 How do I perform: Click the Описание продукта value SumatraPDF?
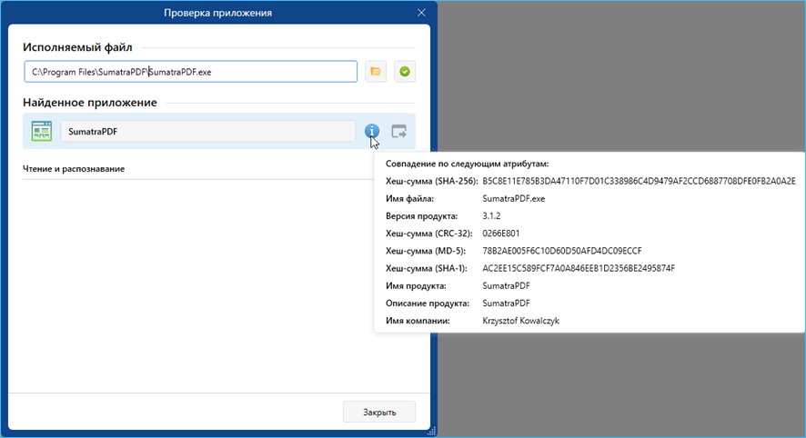(x=506, y=303)
